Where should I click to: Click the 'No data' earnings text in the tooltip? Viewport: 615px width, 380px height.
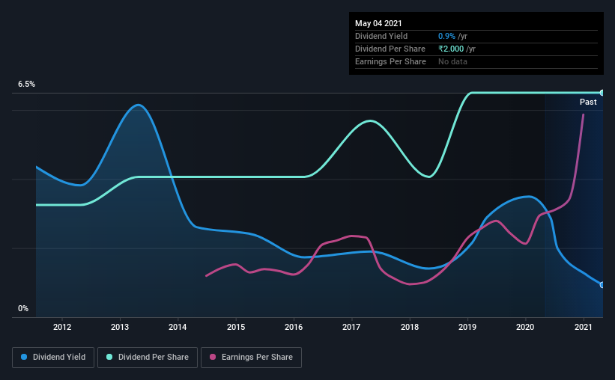coord(452,61)
